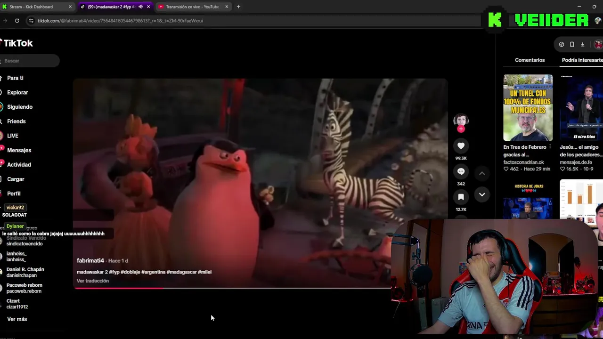Open followed account Cizart
Image resolution: width=603 pixels, height=339 pixels.
[17, 304]
